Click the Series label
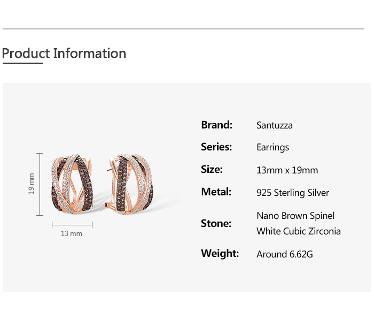Screen dimensions: 374x319 pyautogui.click(x=216, y=147)
